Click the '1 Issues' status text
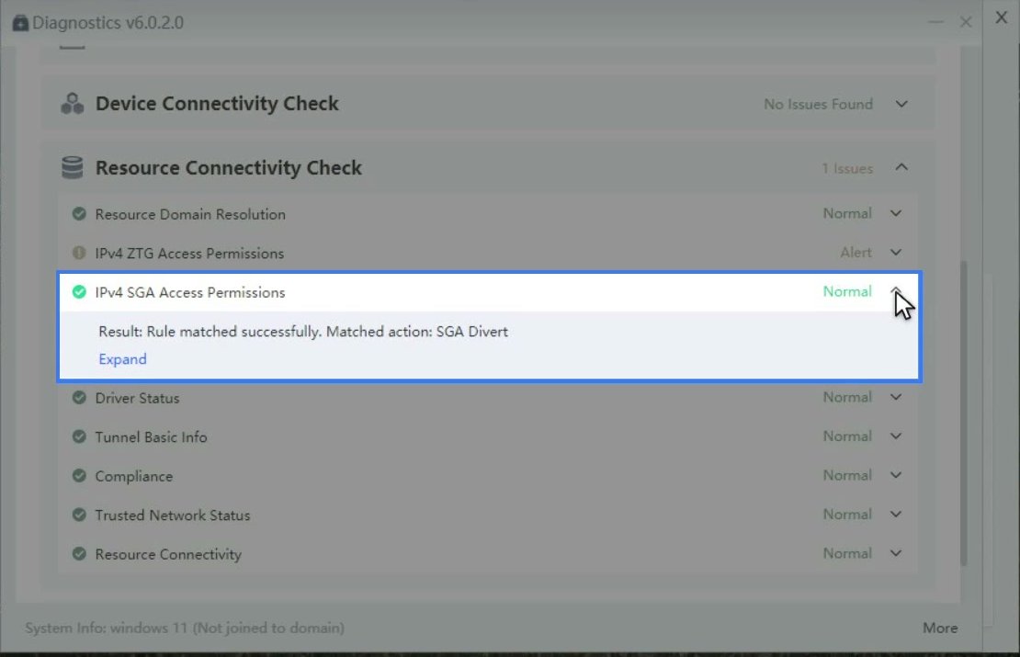 (x=847, y=168)
